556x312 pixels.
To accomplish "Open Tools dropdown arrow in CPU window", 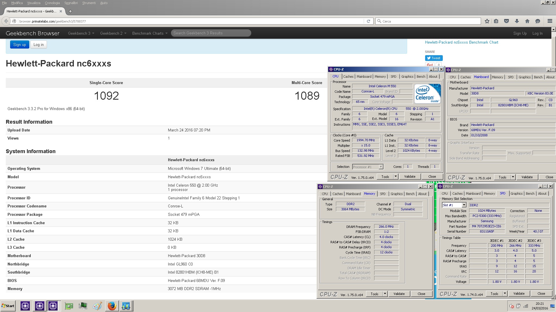I will (396, 176).
